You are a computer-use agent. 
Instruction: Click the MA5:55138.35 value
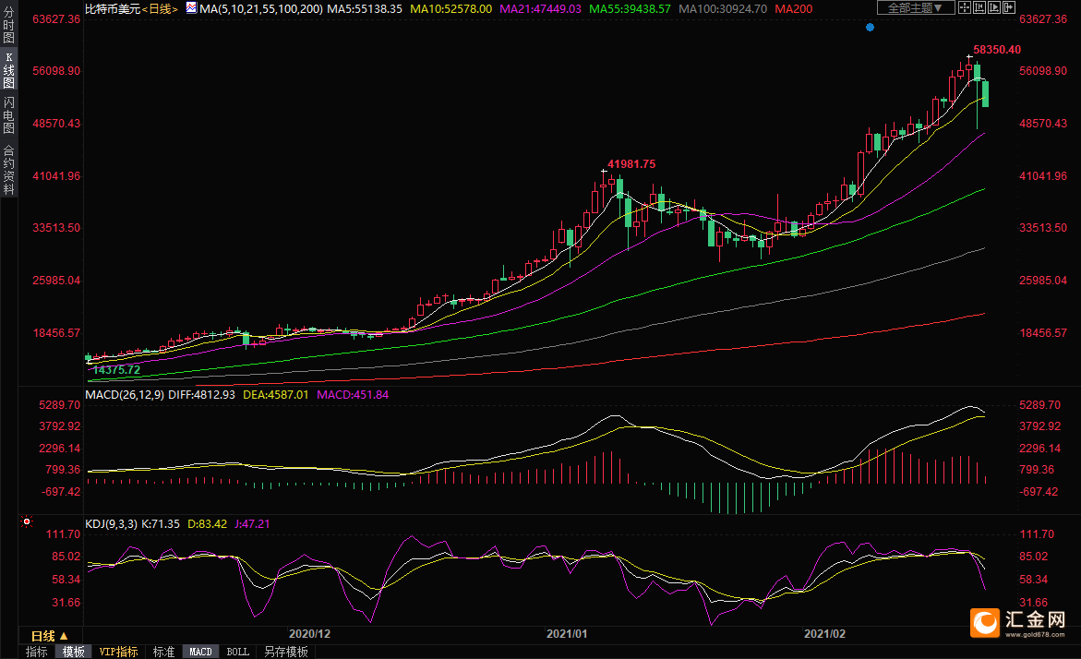coord(365,9)
